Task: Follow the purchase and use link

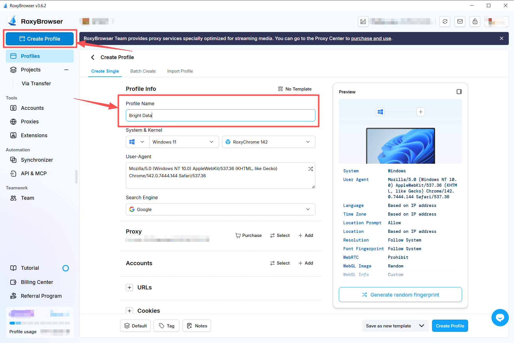Action: point(371,38)
